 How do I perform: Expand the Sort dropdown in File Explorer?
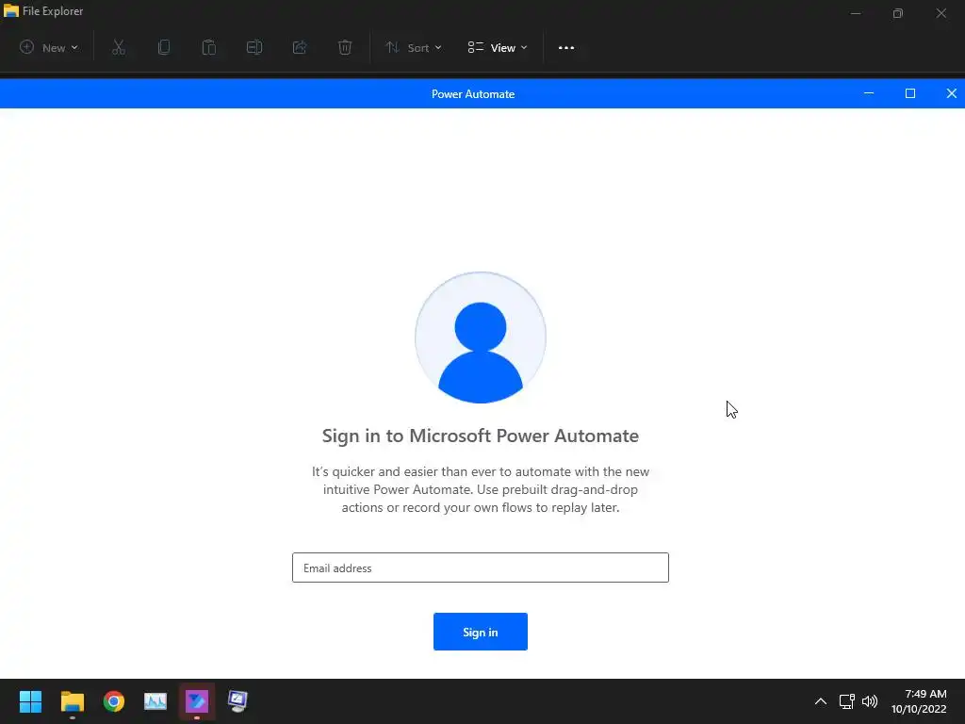(414, 47)
